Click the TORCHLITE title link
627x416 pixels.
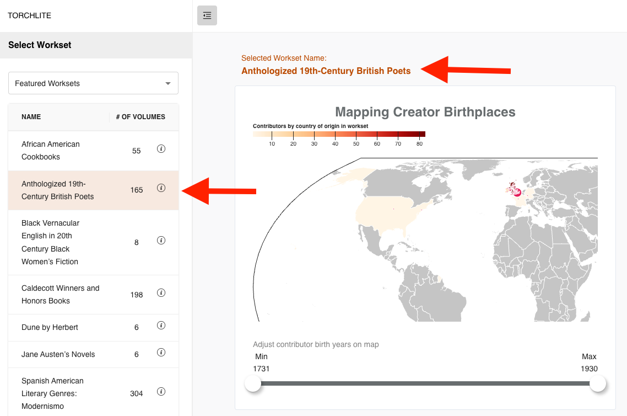(x=29, y=15)
